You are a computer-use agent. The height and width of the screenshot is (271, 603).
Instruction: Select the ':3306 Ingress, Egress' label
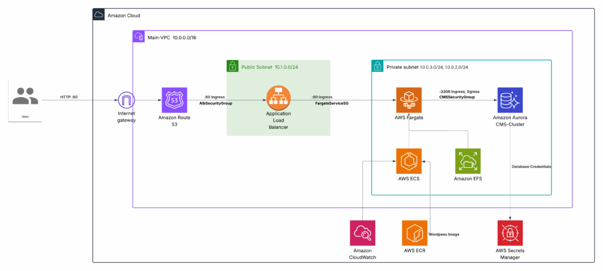[x=459, y=92]
